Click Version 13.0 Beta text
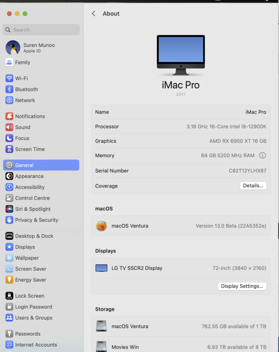This screenshot has width=279, height=352. tap(231, 226)
